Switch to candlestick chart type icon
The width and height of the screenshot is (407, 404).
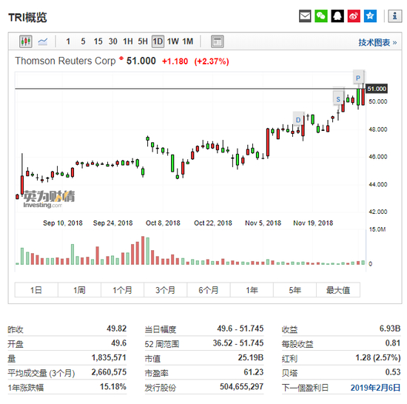coord(26,41)
